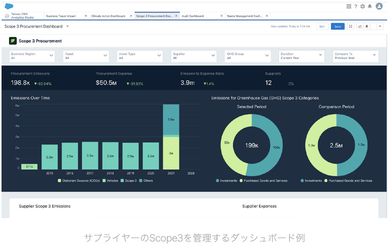Click the Procurement Expense $50.5M value
This screenshot has height=248, width=389.
tap(106, 82)
